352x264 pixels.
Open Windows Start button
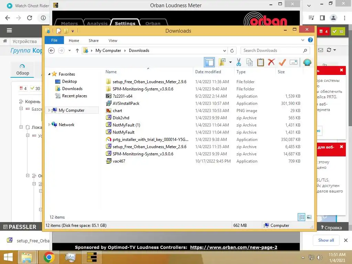point(8,257)
